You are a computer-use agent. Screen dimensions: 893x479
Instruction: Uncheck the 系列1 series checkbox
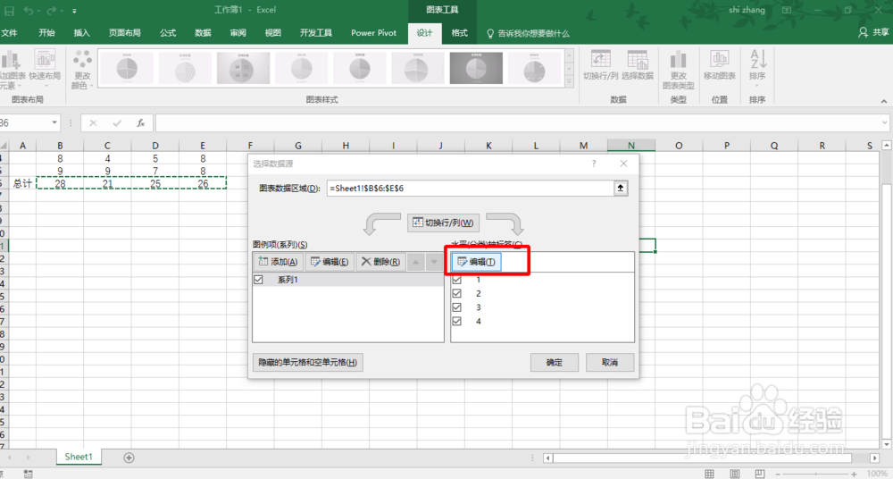coord(259,280)
